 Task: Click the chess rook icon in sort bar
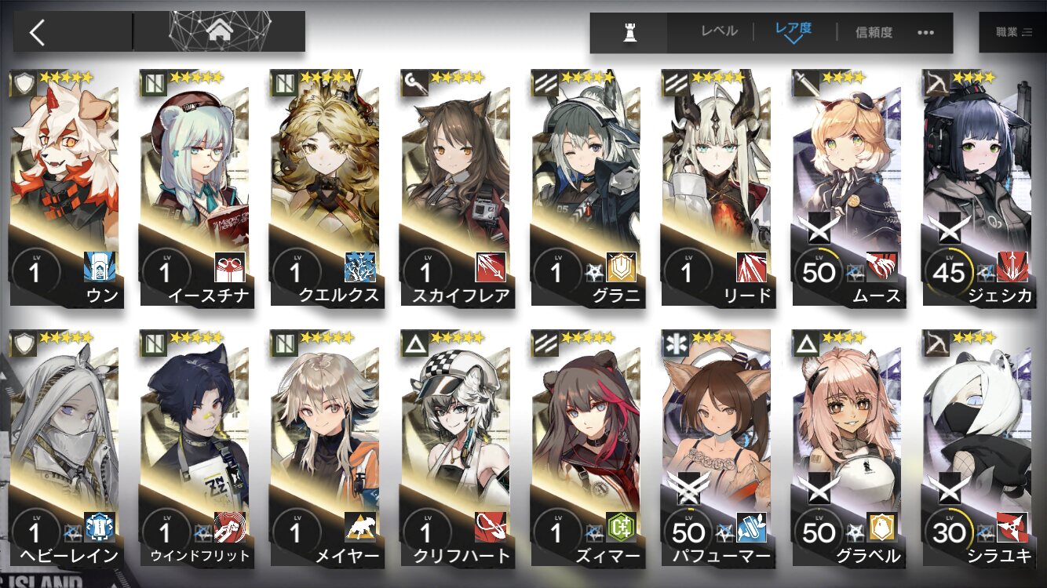point(629,34)
